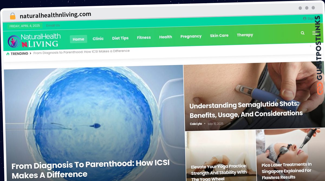325x181 pixels.
Task: Go to the Fitness section
Action: pos(144,38)
